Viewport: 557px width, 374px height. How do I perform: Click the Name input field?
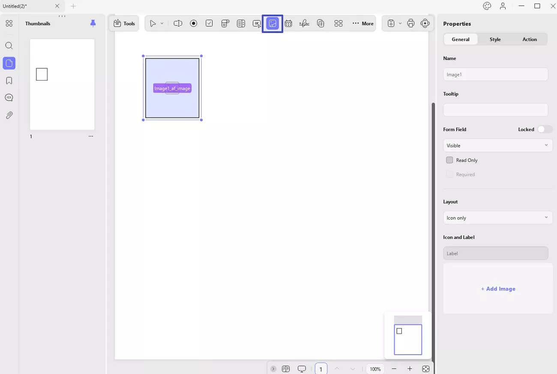pos(496,74)
